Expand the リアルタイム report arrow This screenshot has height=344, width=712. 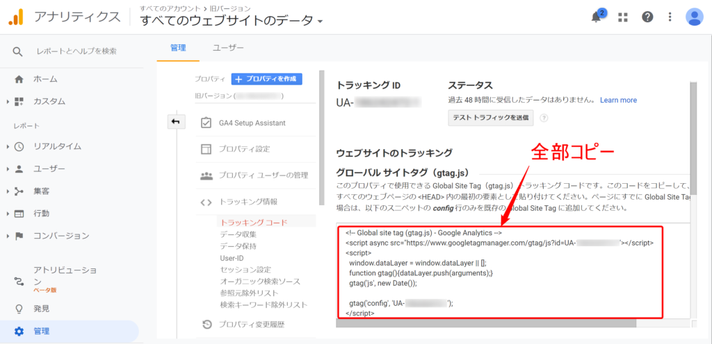[8, 146]
